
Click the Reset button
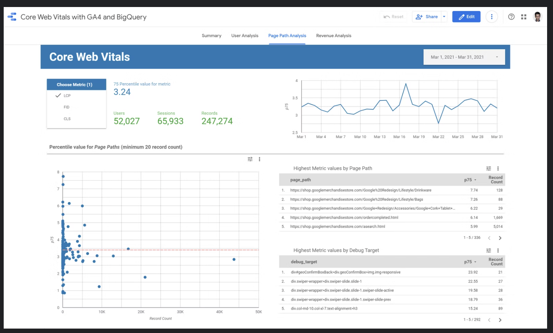[x=394, y=17]
